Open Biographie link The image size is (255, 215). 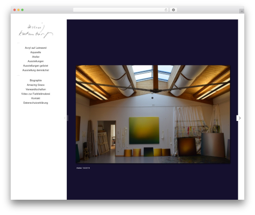36,80
